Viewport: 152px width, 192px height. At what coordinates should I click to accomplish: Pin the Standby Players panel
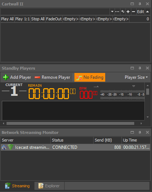[140, 68]
